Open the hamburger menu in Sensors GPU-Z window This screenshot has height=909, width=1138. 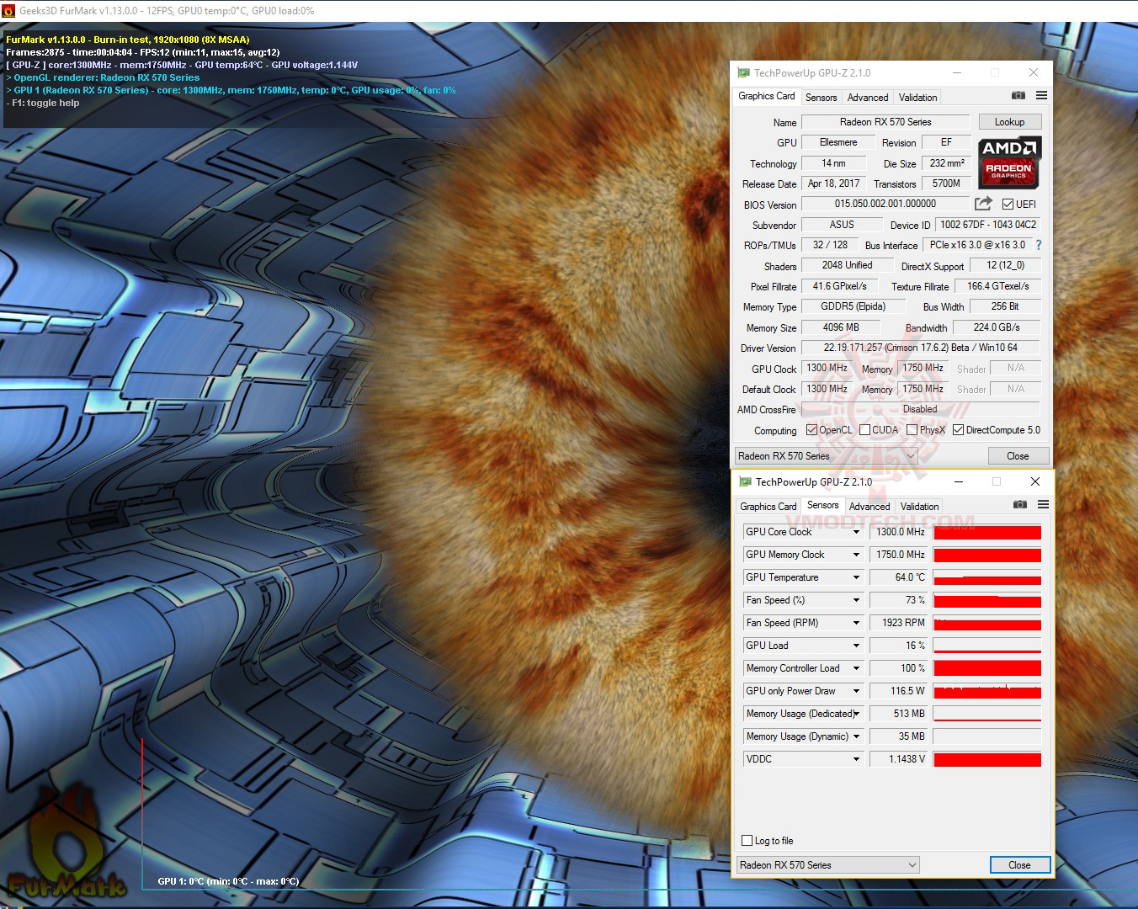1043,505
